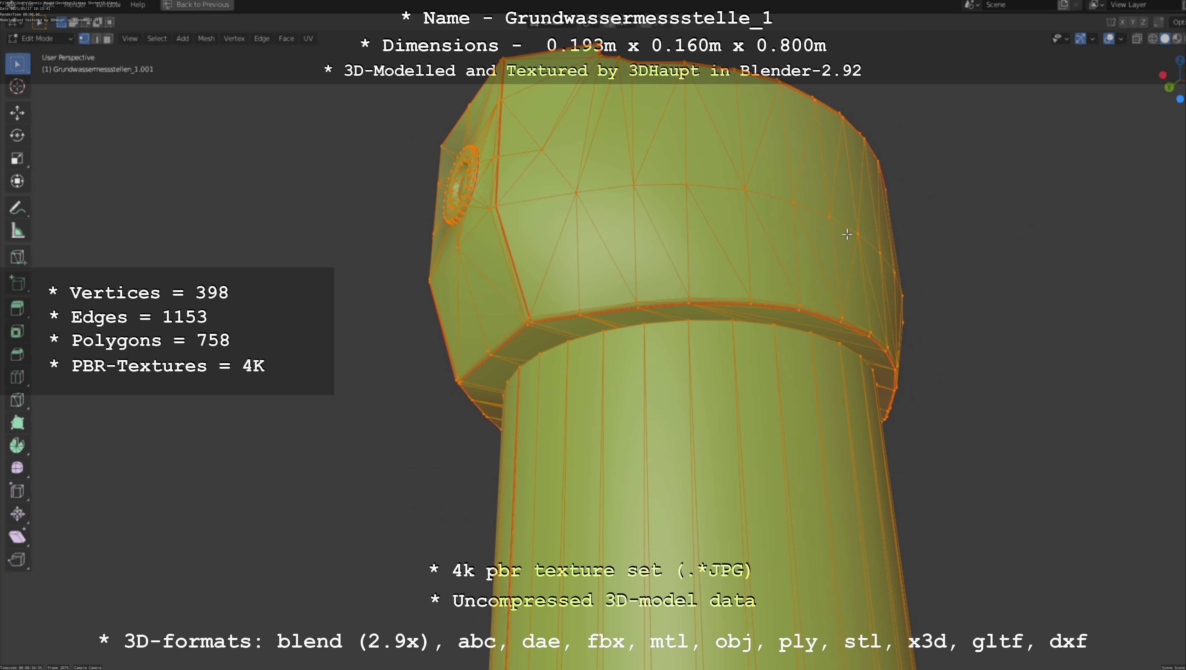Viewport: 1186px width, 670px height.
Task: Click the Back to Previous button
Action: [x=197, y=4]
